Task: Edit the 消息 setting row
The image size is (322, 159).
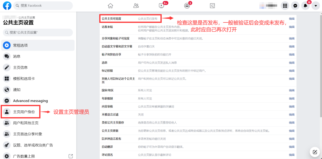Action: (292, 63)
